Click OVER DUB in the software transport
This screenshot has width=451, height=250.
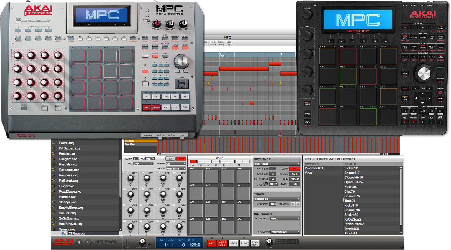pos(223,243)
